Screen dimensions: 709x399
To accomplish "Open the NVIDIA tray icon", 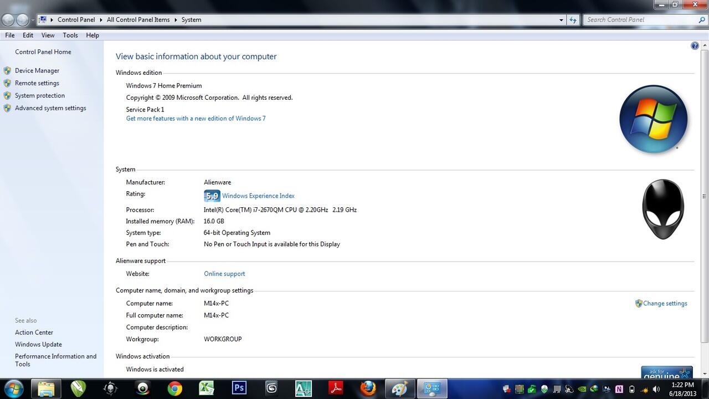I will pyautogui.click(x=582, y=389).
